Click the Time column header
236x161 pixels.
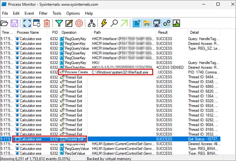pyautogui.click(x=7, y=32)
